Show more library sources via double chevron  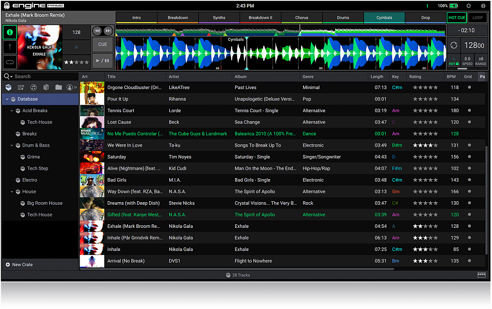(x=75, y=87)
